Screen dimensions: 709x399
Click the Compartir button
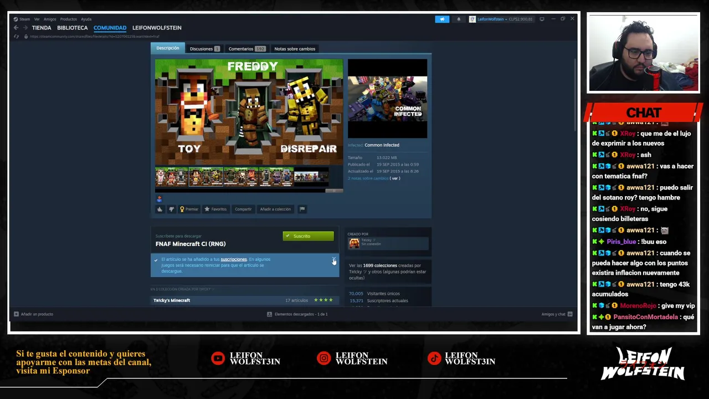(243, 209)
